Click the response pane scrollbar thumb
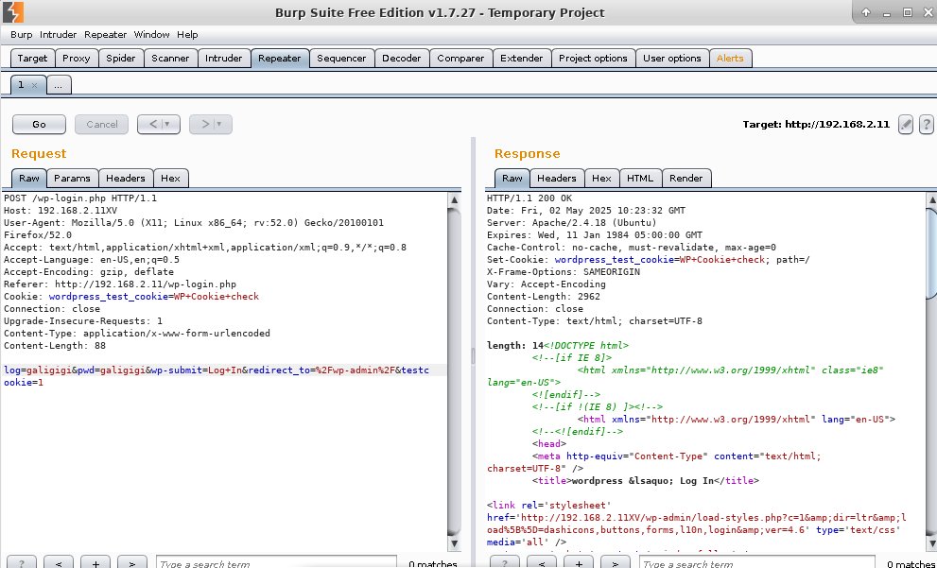 click(931, 252)
